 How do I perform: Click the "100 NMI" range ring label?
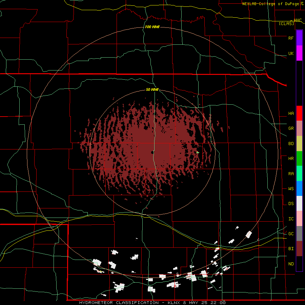pyautogui.click(x=152, y=27)
